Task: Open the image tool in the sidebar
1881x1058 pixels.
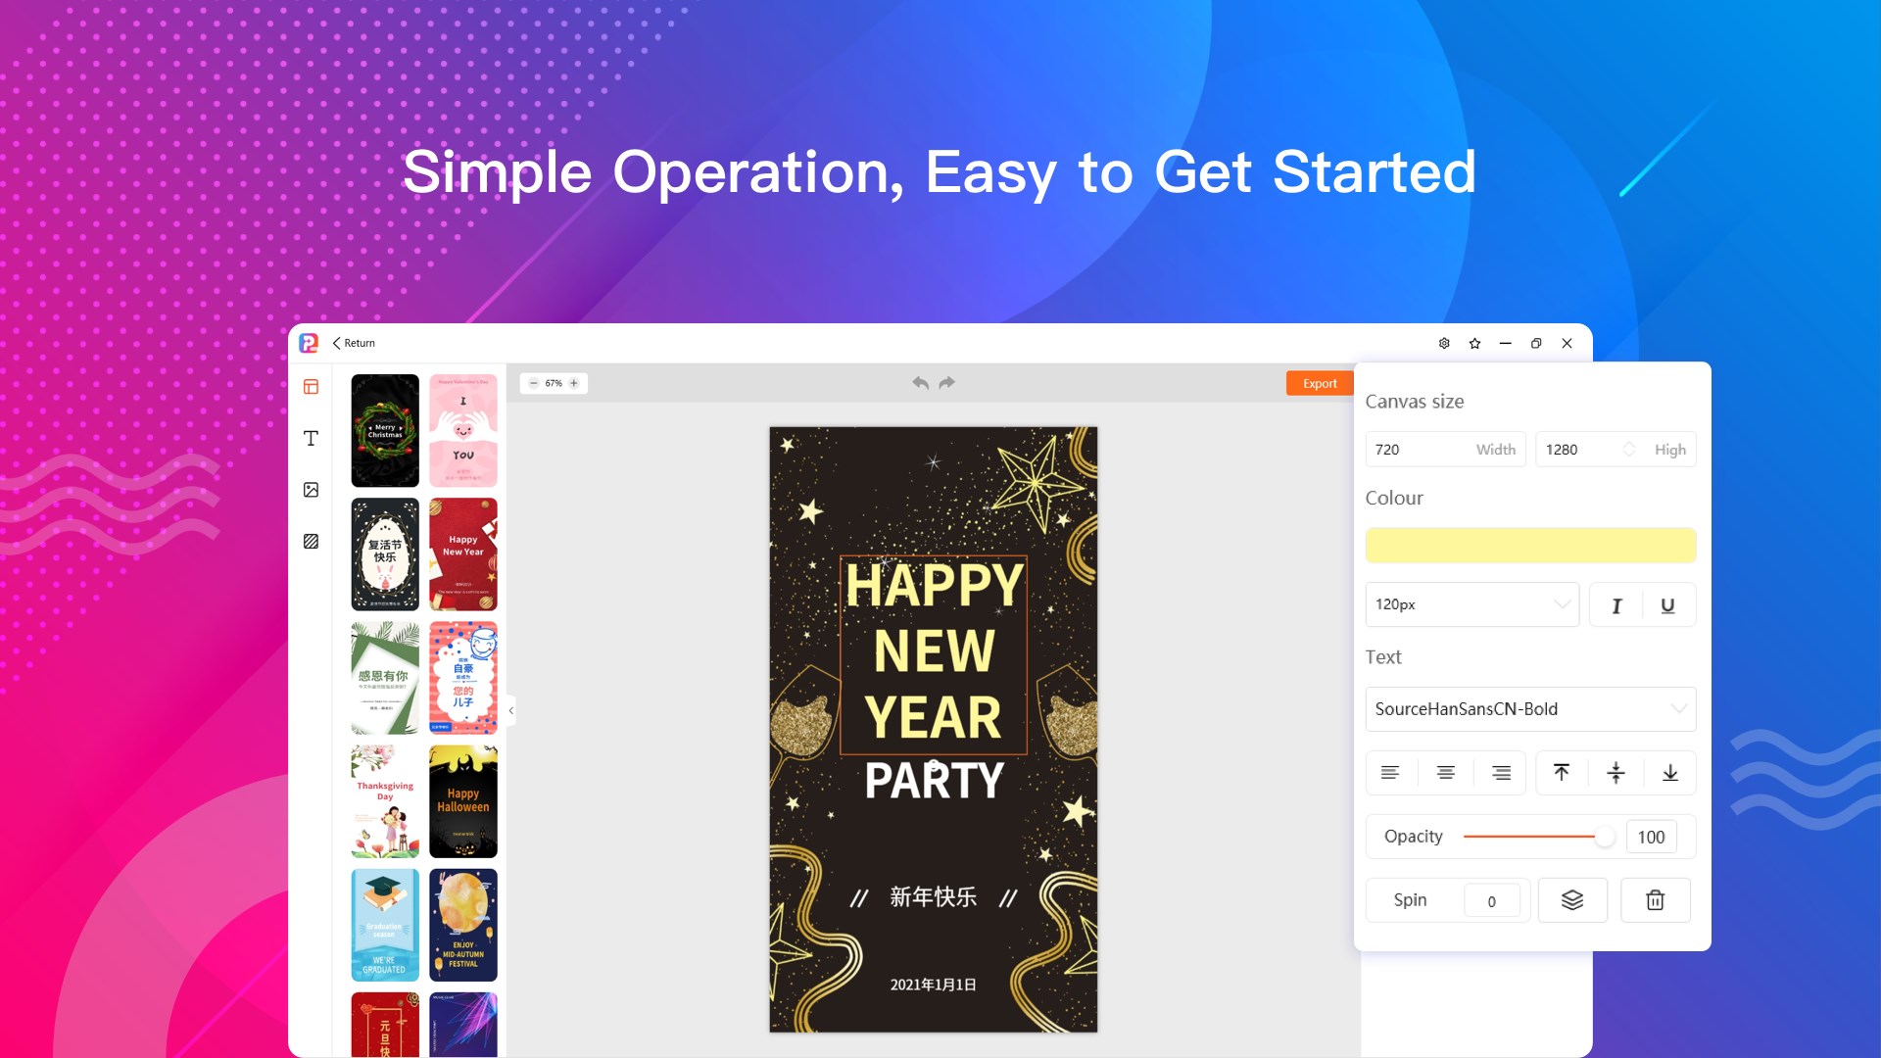Action: [x=311, y=490]
